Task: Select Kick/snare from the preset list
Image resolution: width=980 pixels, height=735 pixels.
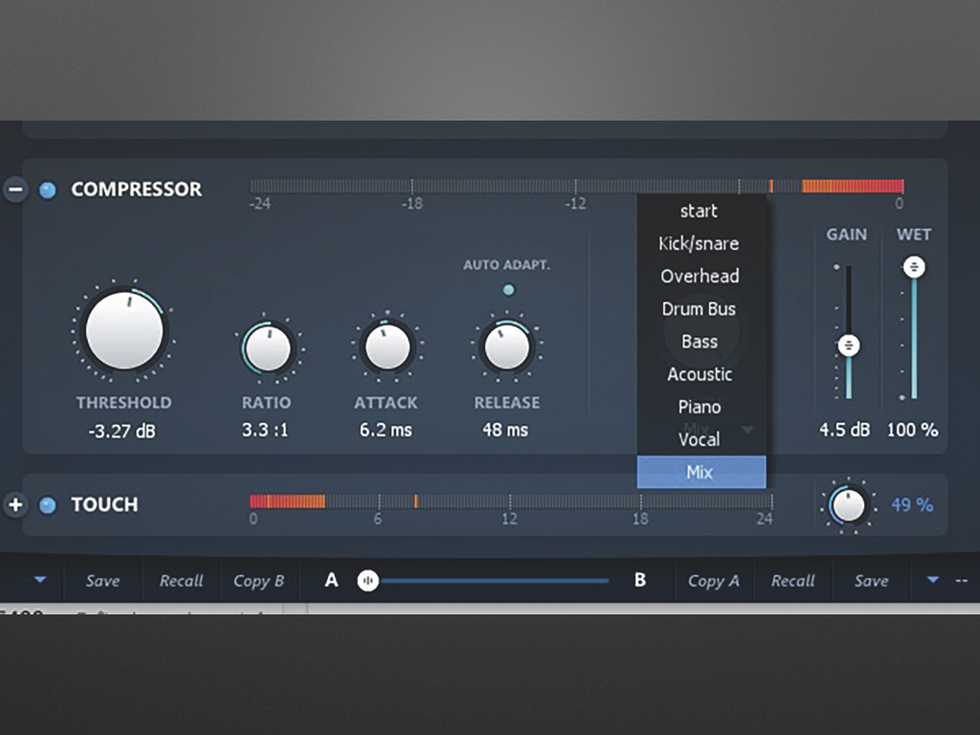Action: click(x=700, y=244)
